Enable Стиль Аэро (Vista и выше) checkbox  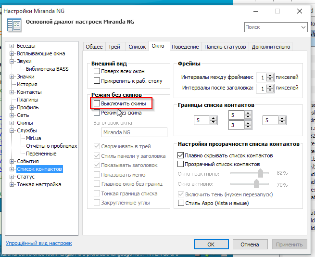pyautogui.click(x=181, y=203)
